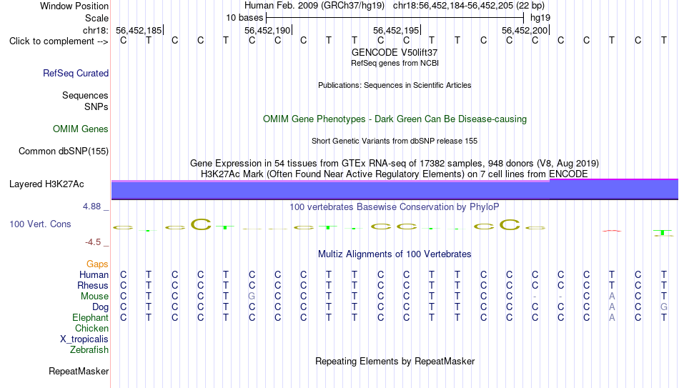Click the Sequences track label
Viewport: 679px width, 388px height.
85,95
